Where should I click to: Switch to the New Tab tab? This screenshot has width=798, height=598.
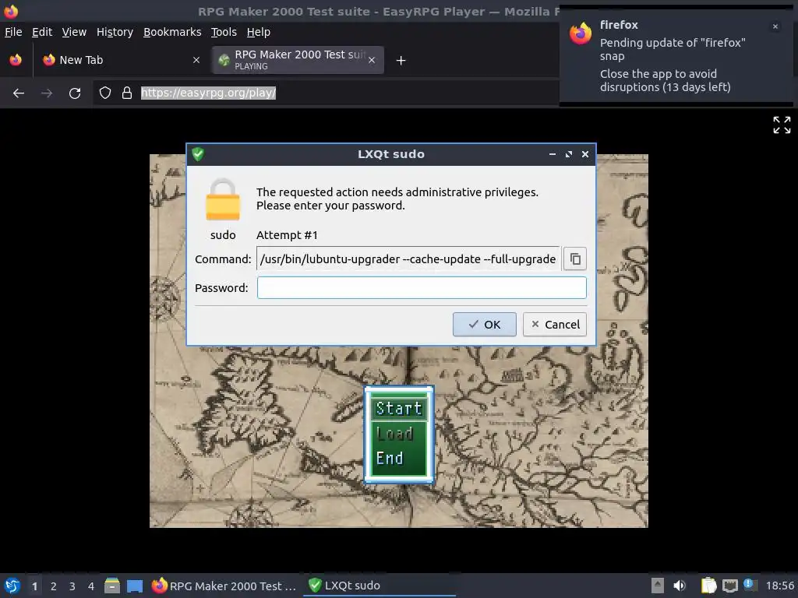click(x=121, y=60)
